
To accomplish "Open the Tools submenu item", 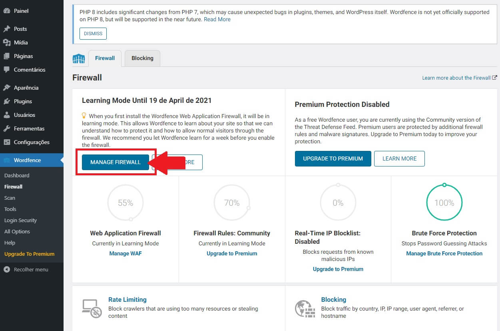I will point(10,209).
